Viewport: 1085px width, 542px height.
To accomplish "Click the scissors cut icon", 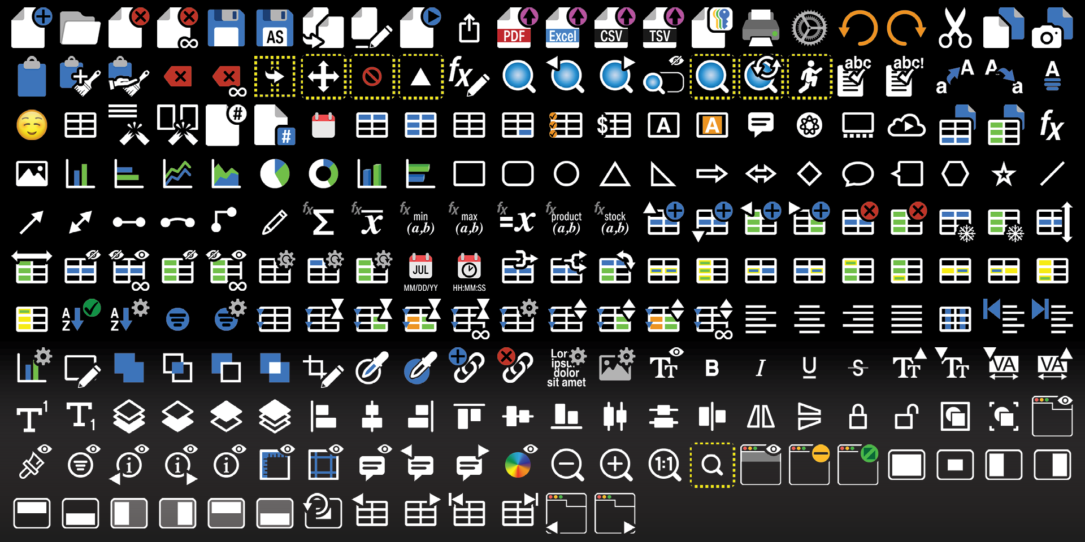I will coord(955,28).
